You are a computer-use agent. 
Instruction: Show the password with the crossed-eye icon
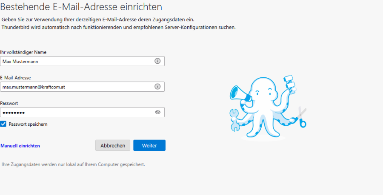157,112
